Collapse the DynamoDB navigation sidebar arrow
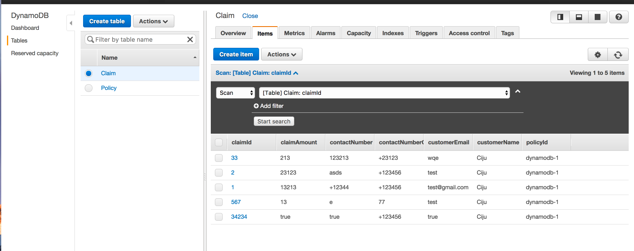 [x=70, y=23]
